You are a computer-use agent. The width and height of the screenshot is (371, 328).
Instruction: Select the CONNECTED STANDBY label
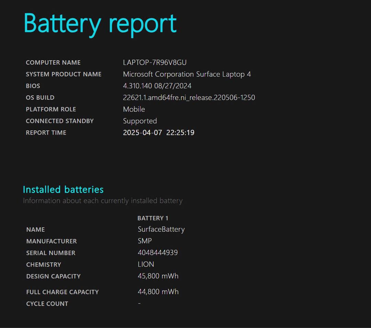(x=60, y=121)
